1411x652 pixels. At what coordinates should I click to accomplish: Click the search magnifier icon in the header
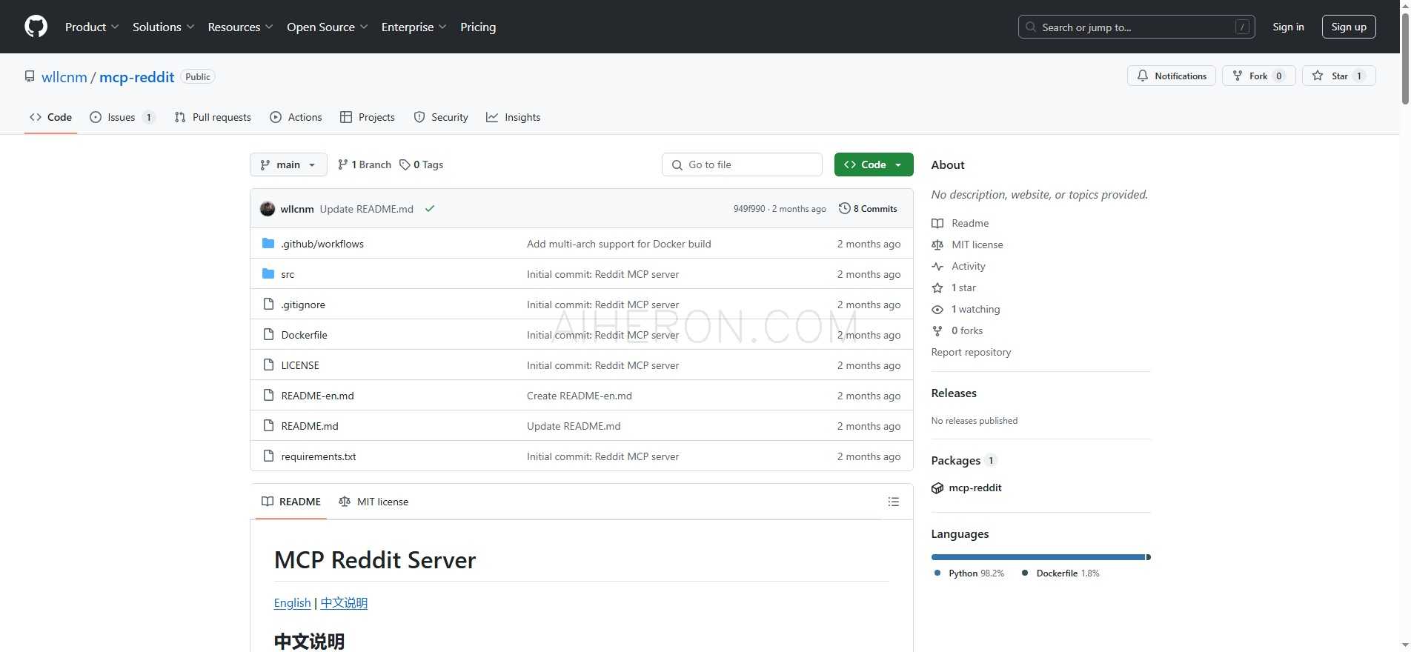coord(1031,27)
